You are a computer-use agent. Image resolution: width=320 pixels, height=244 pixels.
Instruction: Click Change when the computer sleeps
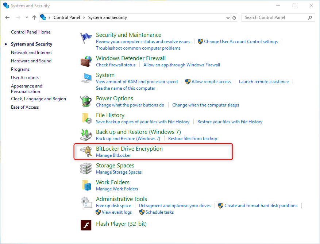(x=205, y=105)
